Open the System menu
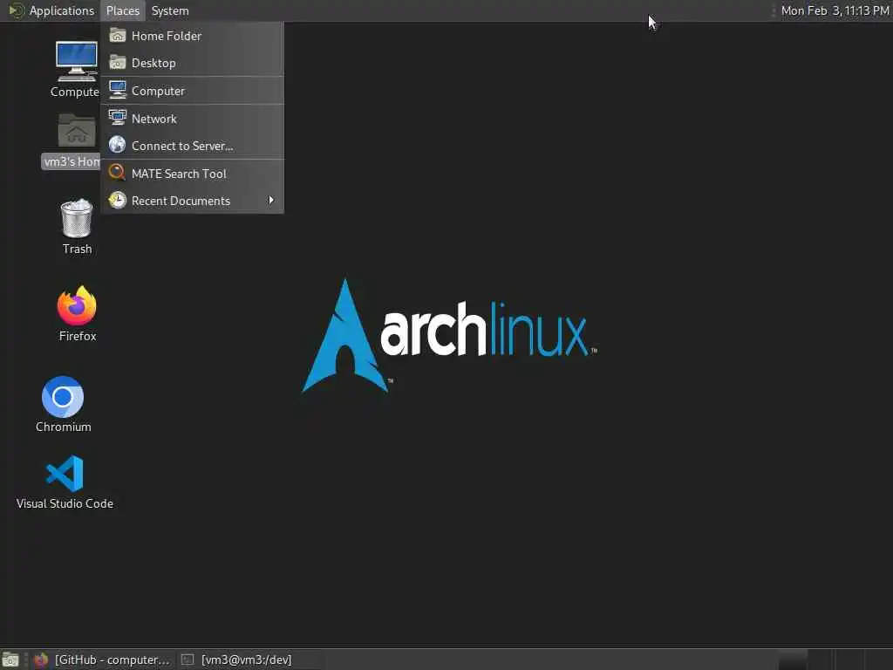 170,10
